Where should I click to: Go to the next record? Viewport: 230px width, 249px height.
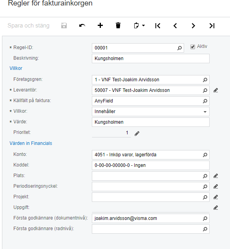[x=193, y=26]
